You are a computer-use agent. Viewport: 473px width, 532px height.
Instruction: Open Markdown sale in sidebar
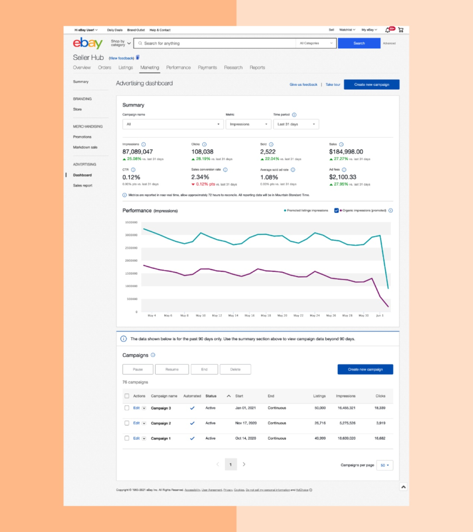[x=85, y=148]
